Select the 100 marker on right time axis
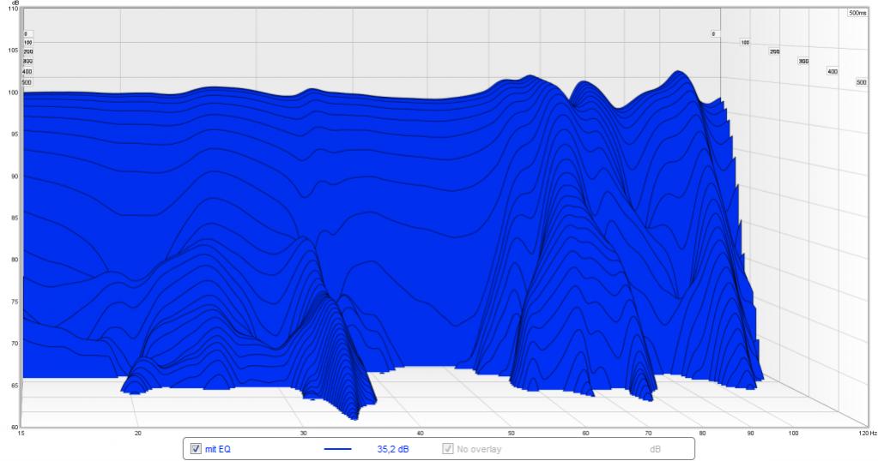 click(745, 42)
